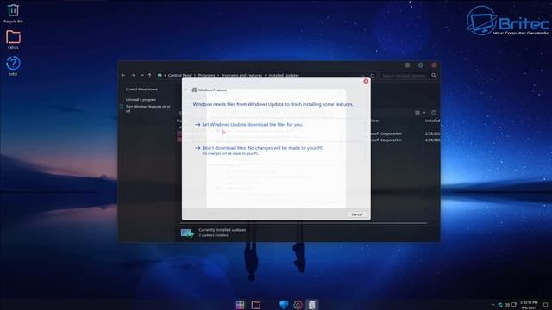Open the Extras folder on the desktop
Viewport: 552px width, 310px height.
pos(13,40)
